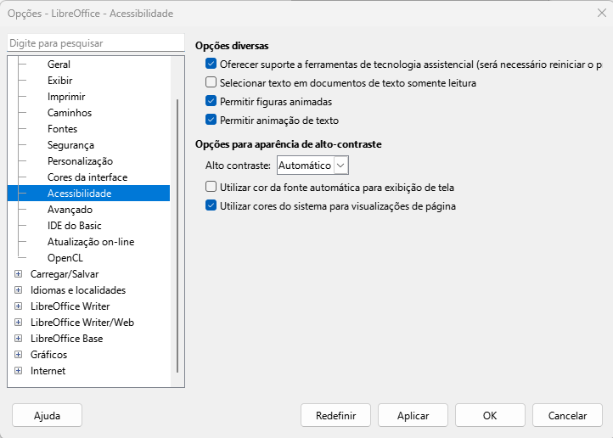Viewport: 613px width, 438px height.
Task: Cancel the dialog with Cancelar
Action: pos(567,415)
